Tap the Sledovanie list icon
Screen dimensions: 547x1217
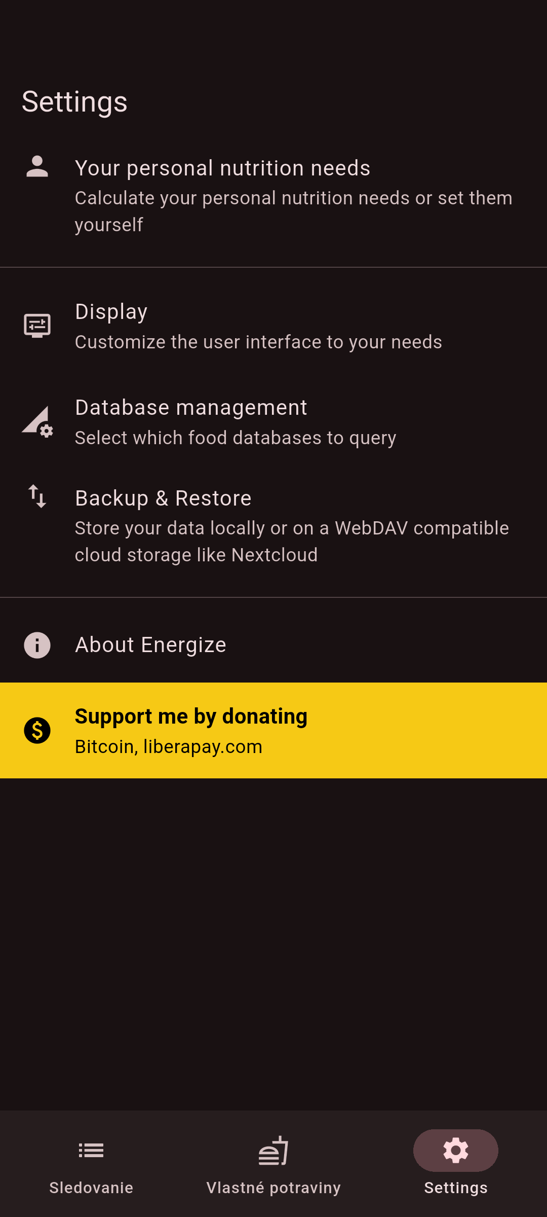[x=91, y=1151]
